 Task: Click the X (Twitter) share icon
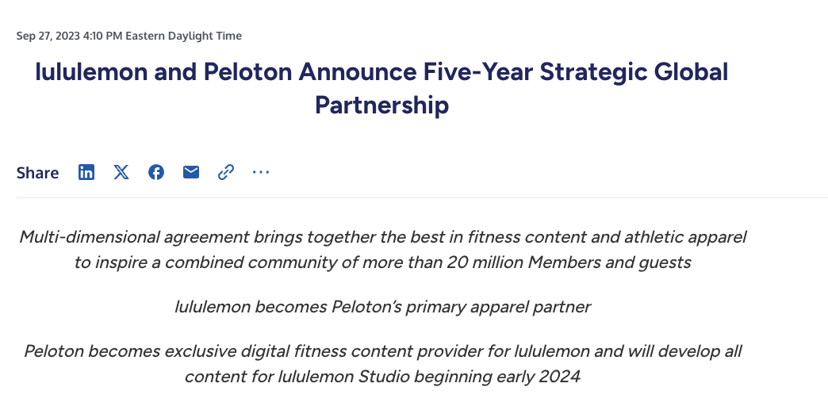click(121, 172)
